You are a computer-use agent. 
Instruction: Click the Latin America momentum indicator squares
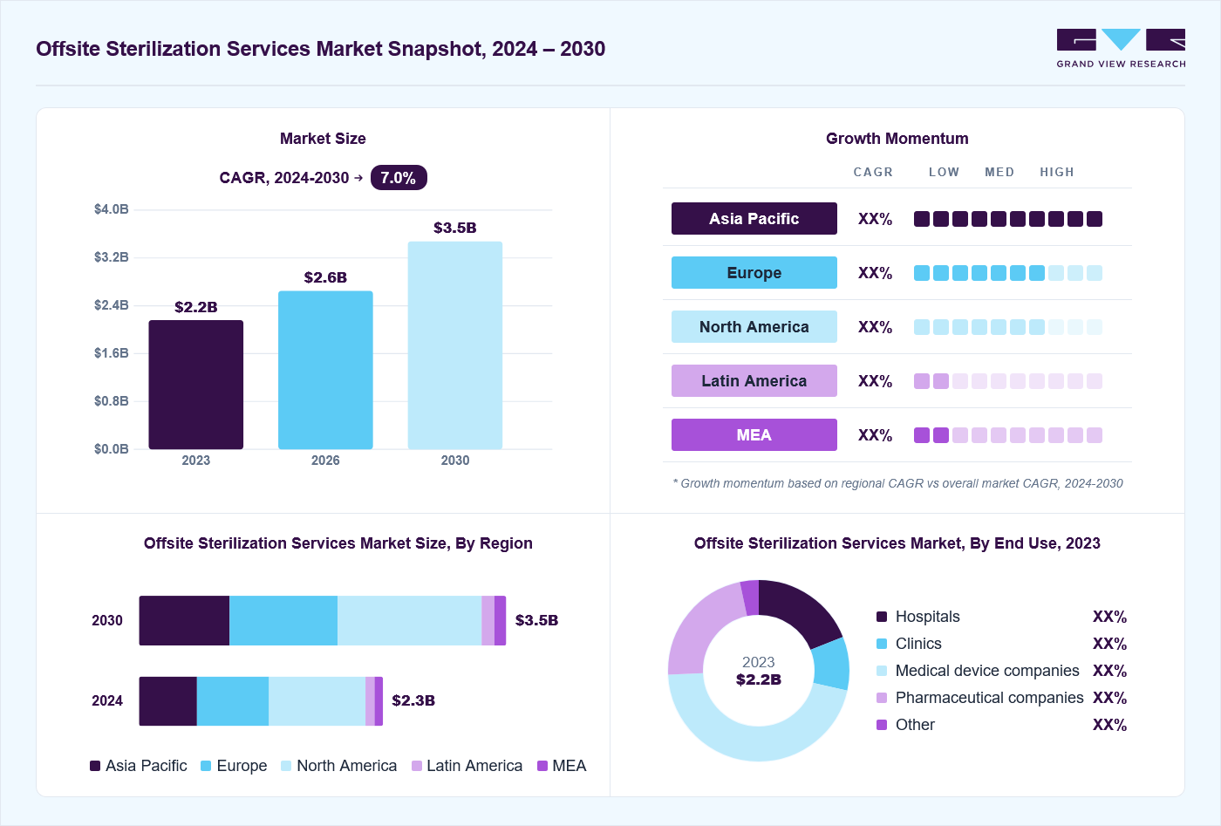click(1008, 381)
